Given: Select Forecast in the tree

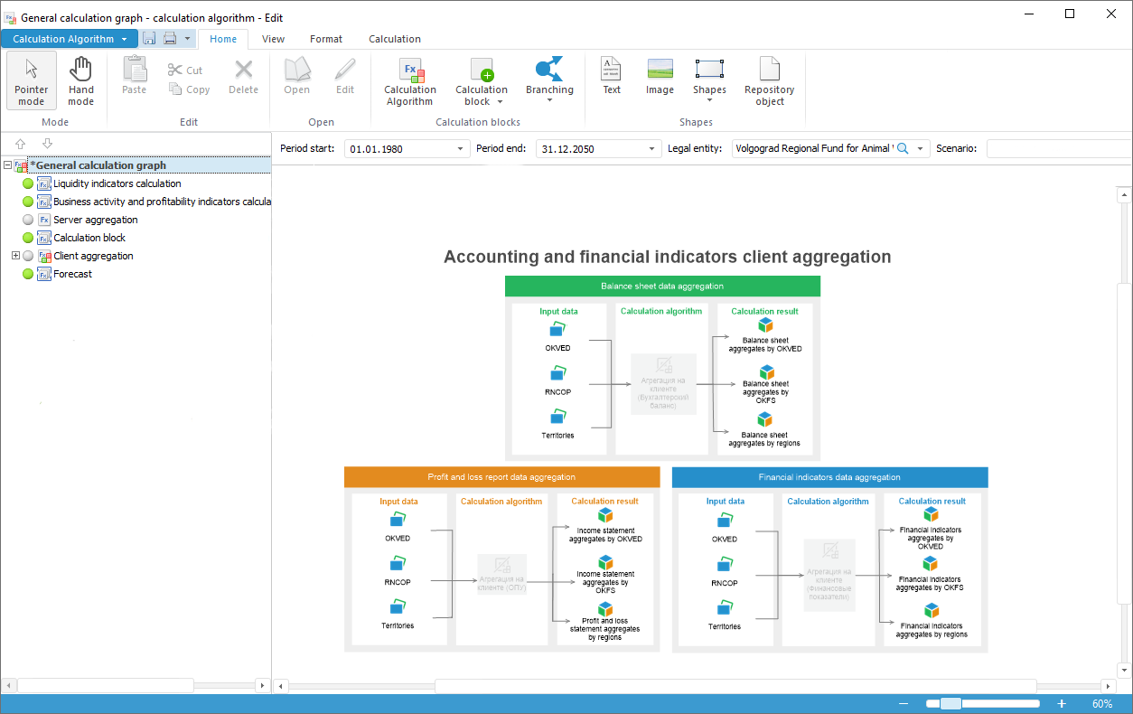Looking at the screenshot, I should pos(72,274).
